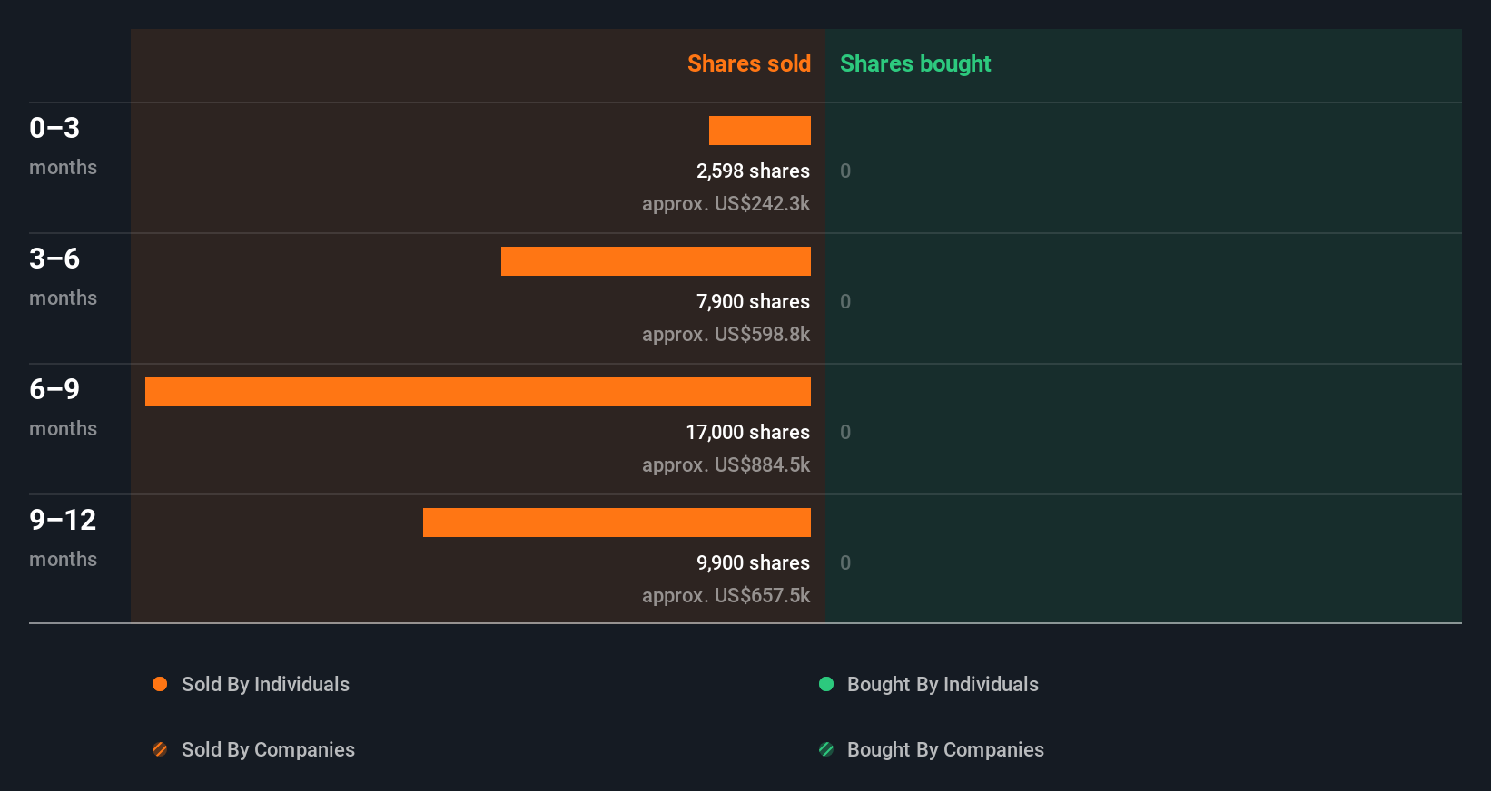Click the 0 bought value in 0–3 months row

click(x=845, y=171)
